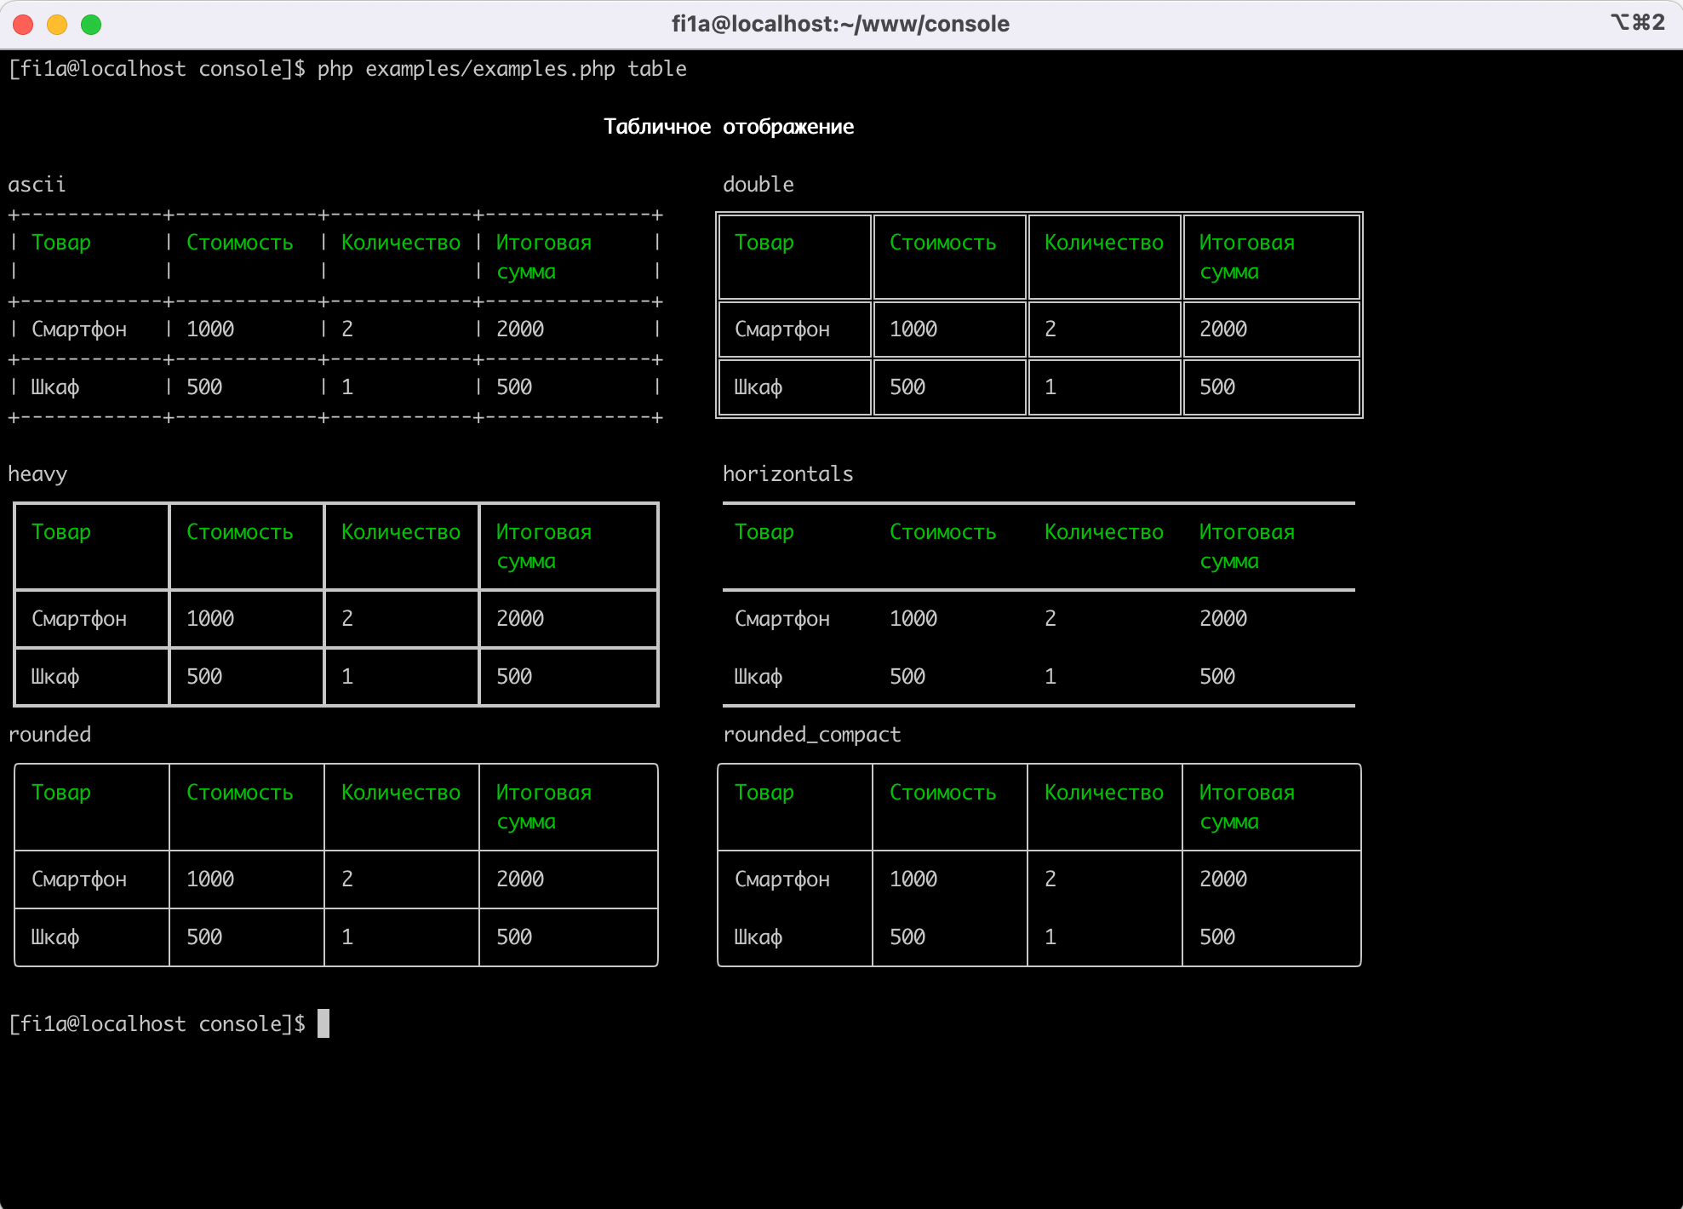Click '1000' cell in rounded_compact table
Viewport: 1683px width, 1209px height.
(913, 880)
